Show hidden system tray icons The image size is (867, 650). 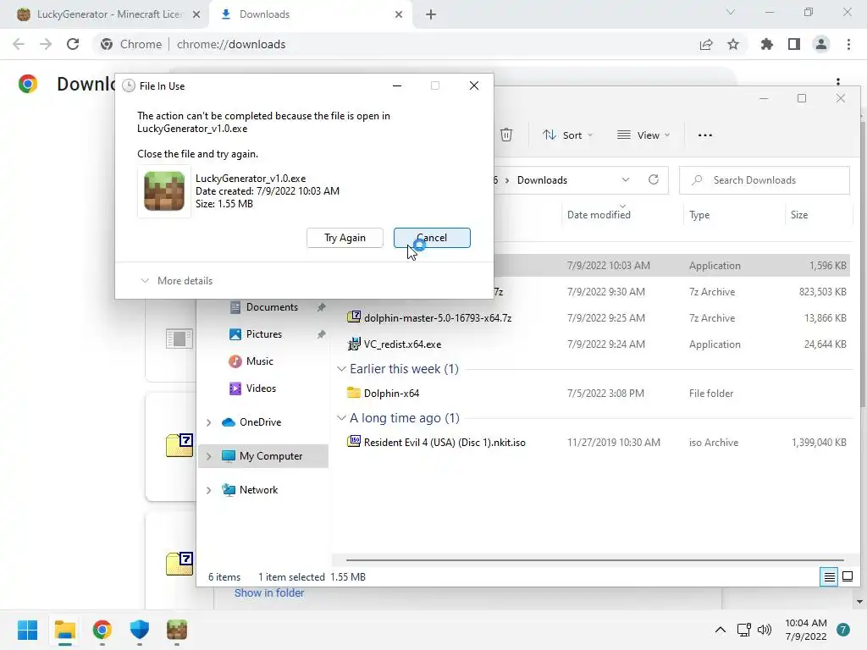coord(721,630)
